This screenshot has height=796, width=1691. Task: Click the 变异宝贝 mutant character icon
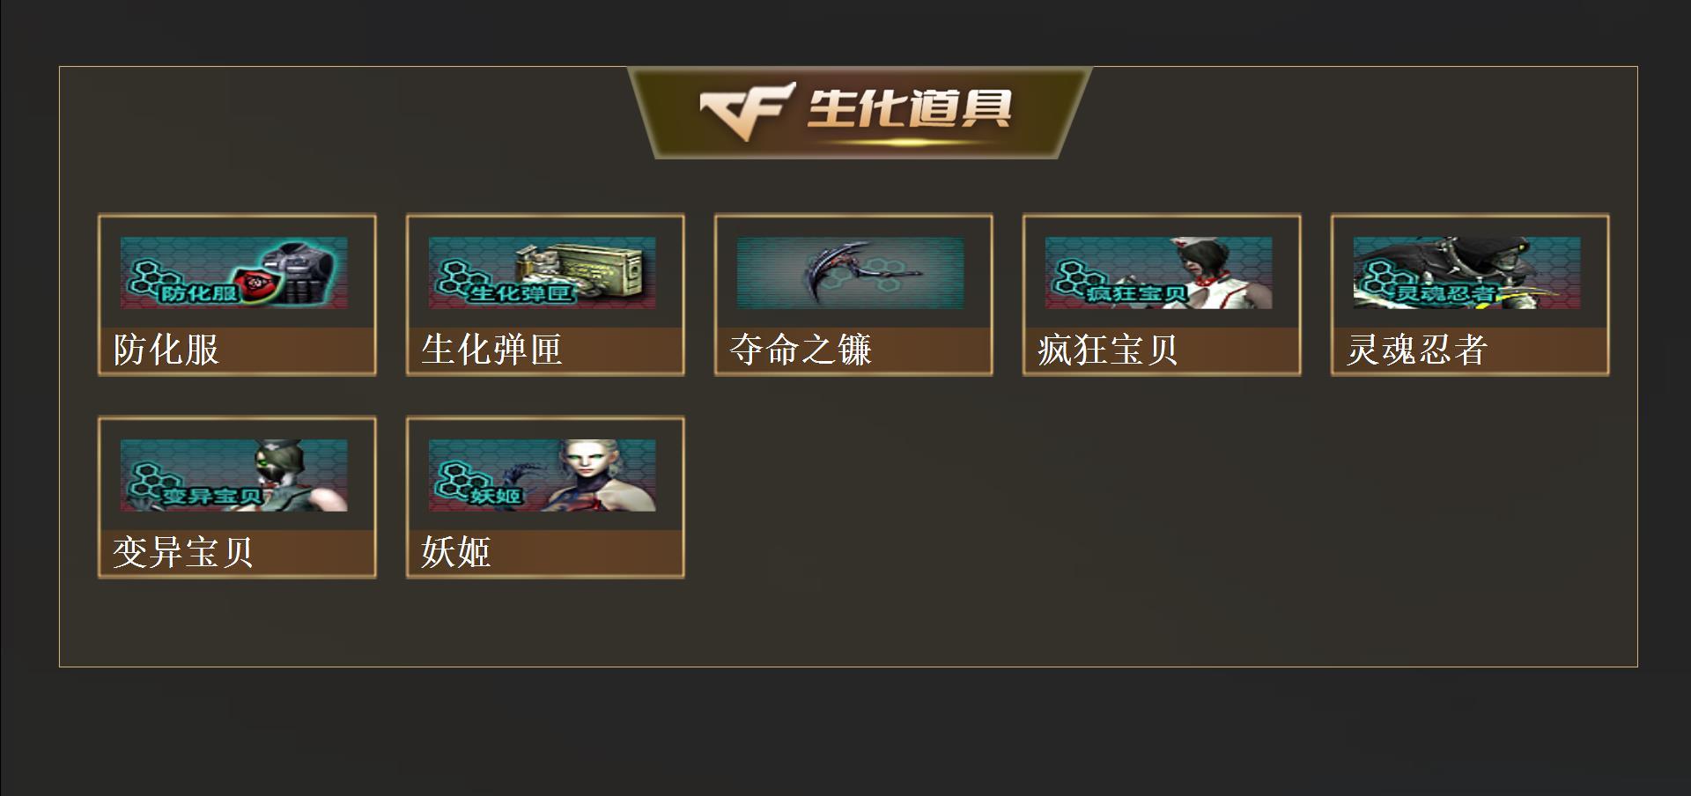coord(234,475)
